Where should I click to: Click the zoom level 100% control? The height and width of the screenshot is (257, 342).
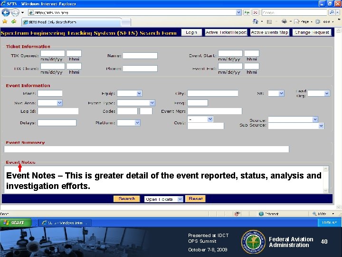coord(323,214)
